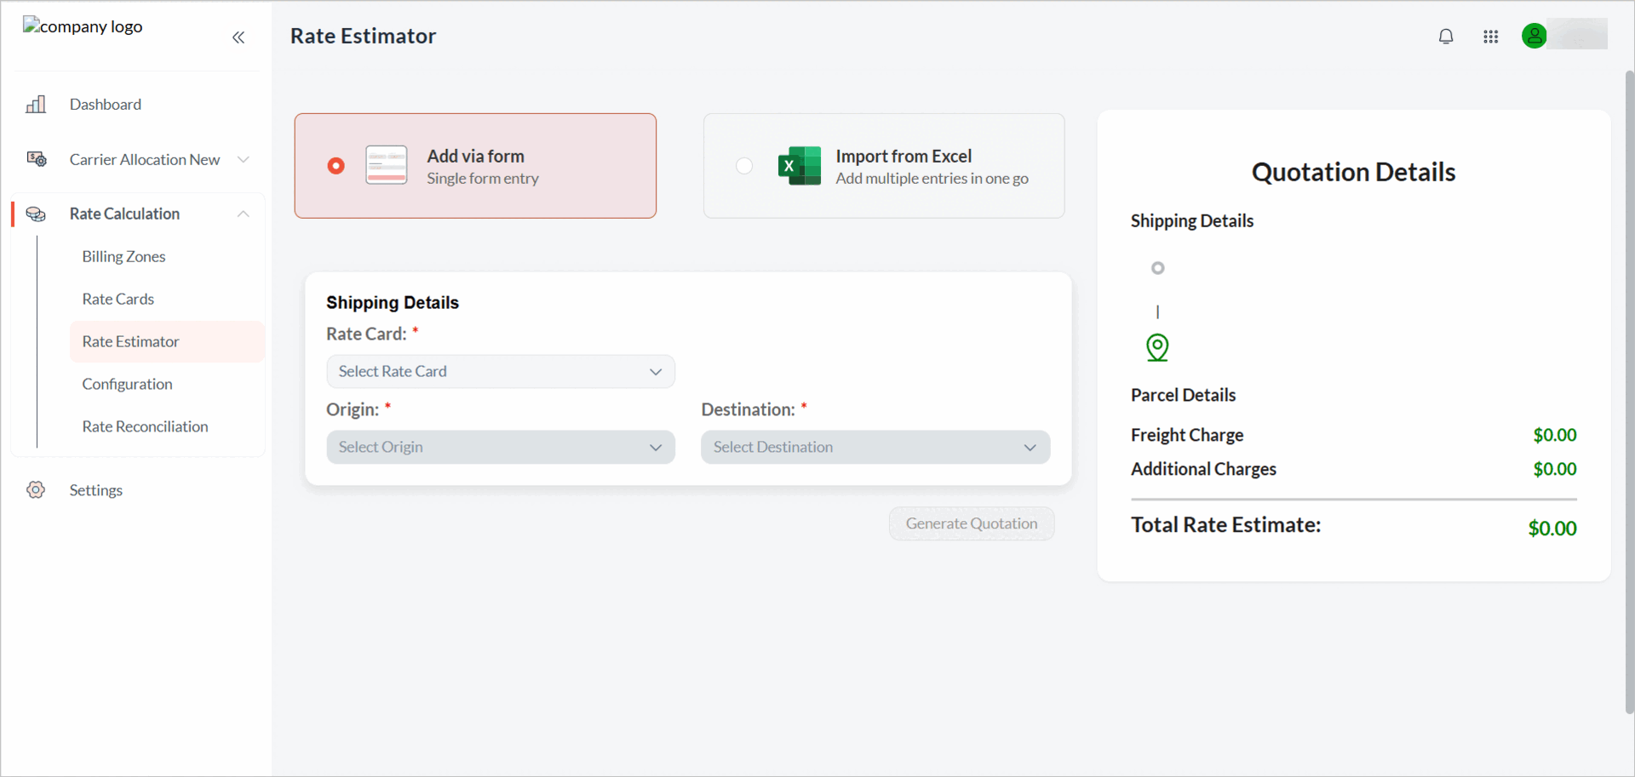Collapse the sidebar with double-chevron icon
The height and width of the screenshot is (777, 1635).
tap(238, 37)
